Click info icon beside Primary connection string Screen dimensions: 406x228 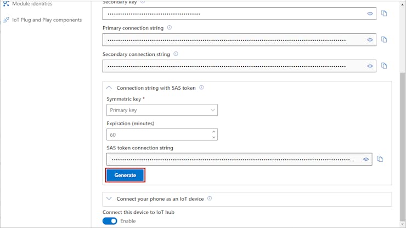170,28
